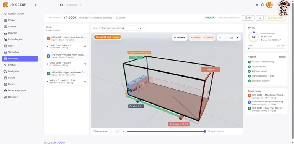The image size is (294, 144).
Task: Go to Stoklar in the sidebar
Action: tap(20, 27)
